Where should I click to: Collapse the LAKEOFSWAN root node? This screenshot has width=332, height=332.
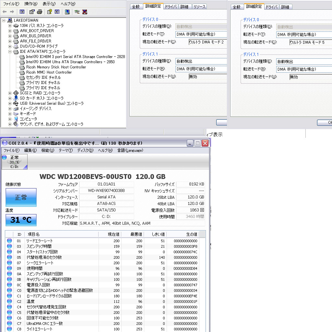pyautogui.click(x=4, y=20)
